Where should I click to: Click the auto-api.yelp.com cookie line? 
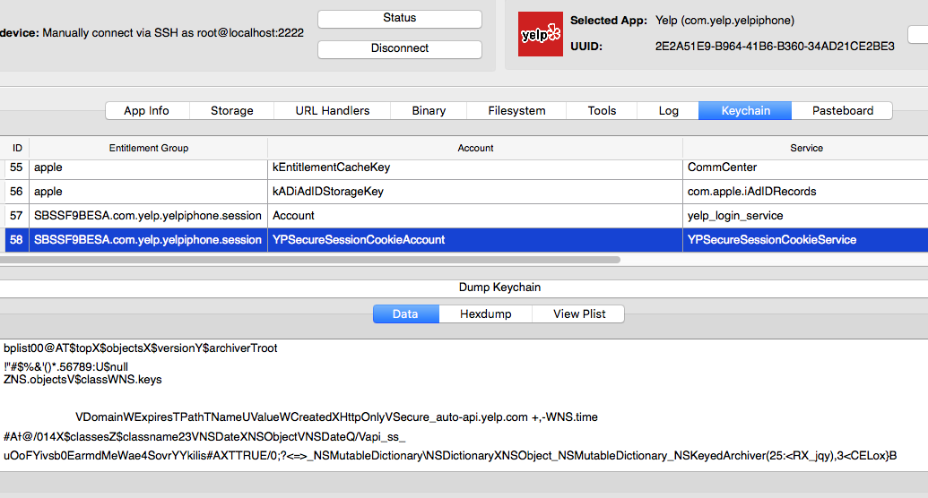click(336, 417)
